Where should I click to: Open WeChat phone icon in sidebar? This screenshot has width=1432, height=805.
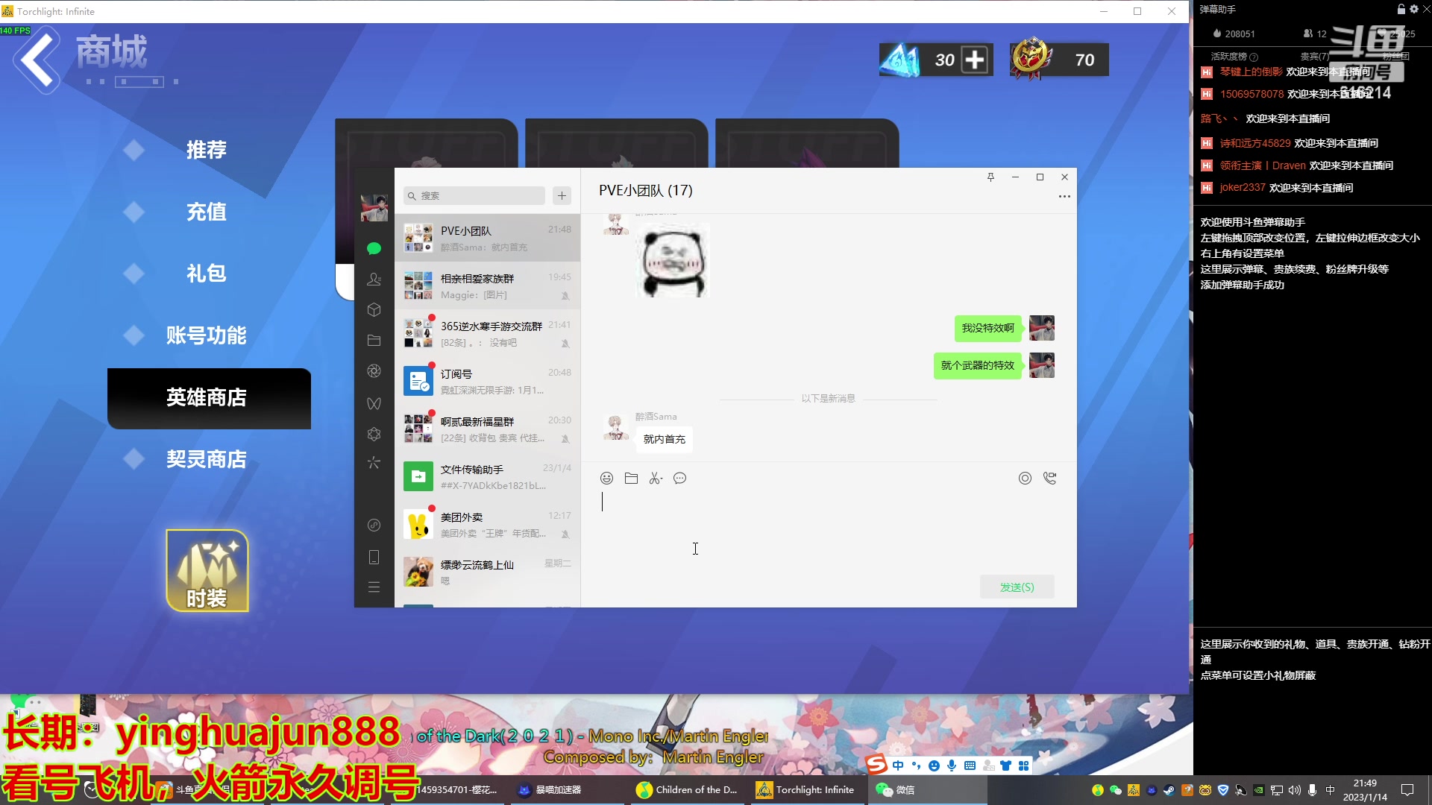click(374, 557)
